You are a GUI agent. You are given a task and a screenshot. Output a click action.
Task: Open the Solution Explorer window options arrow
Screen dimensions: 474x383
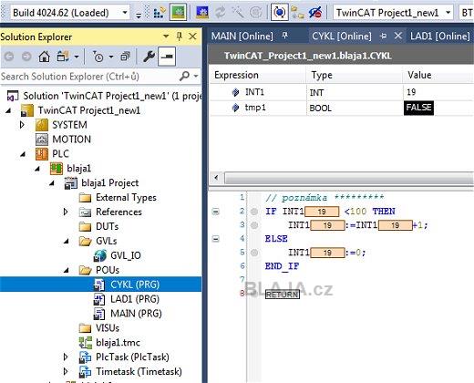(x=166, y=36)
